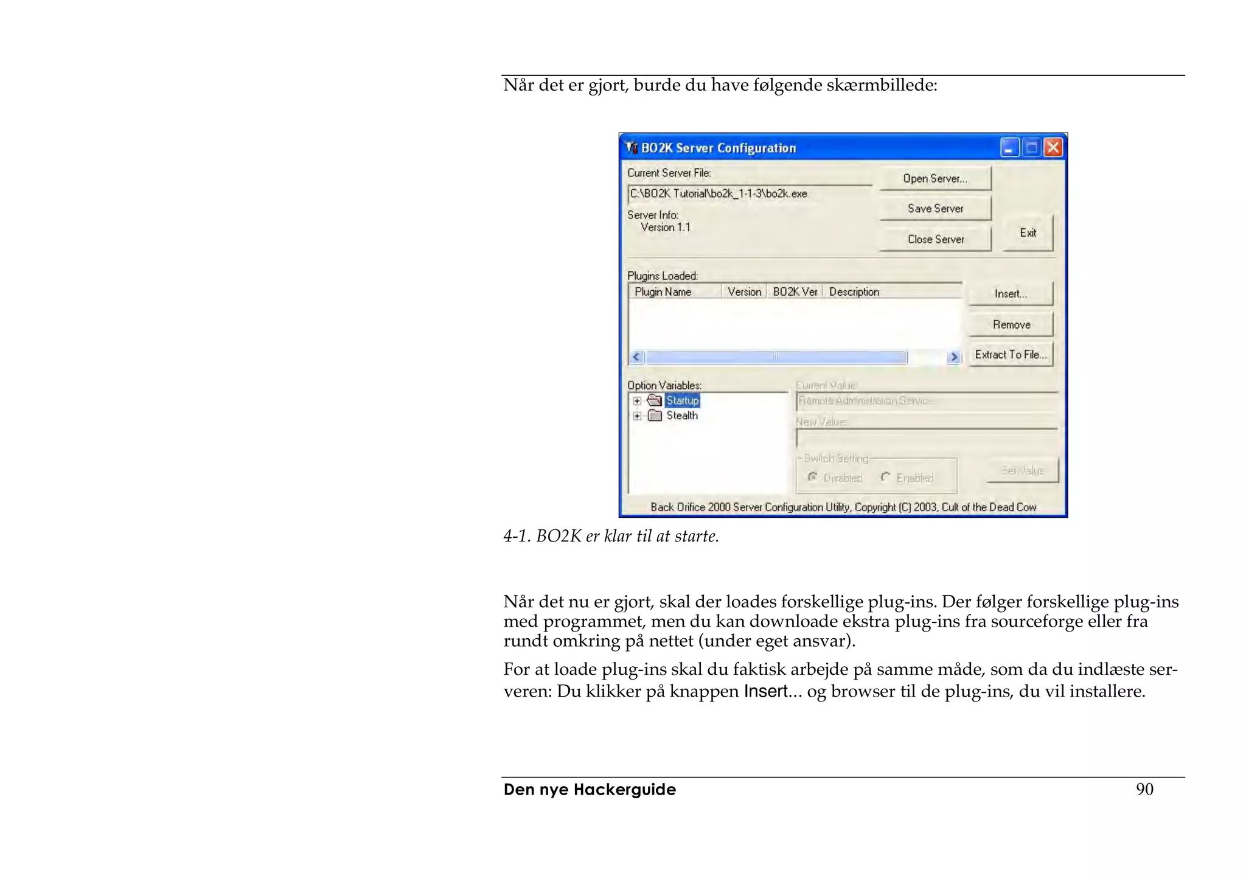Expand the Stealth tree node
The width and height of the screenshot is (1246, 881).
(637, 416)
